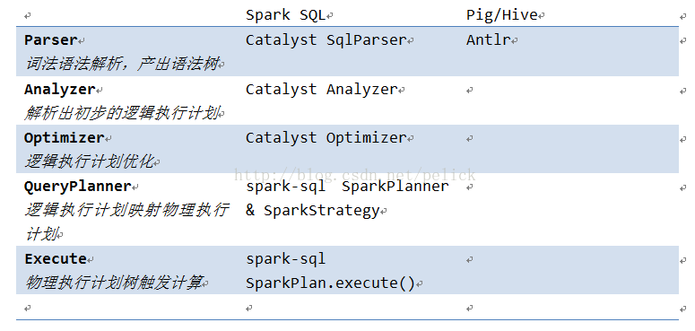Screen dimensions: 695x331
Task: Select the QueryPlanner row label
Action: [78, 187]
